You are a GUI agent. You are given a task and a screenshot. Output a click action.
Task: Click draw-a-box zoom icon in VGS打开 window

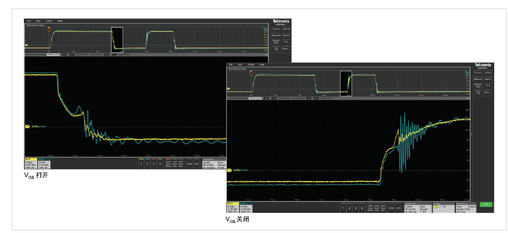click(x=276, y=49)
